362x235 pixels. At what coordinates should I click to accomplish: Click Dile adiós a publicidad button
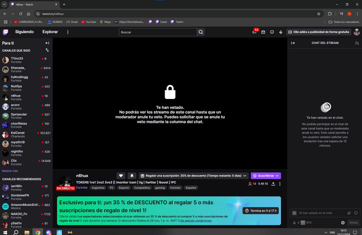[319, 32]
